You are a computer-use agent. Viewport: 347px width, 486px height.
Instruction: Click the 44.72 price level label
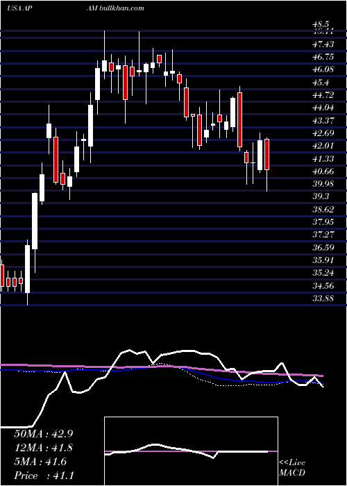pyautogui.click(x=323, y=95)
